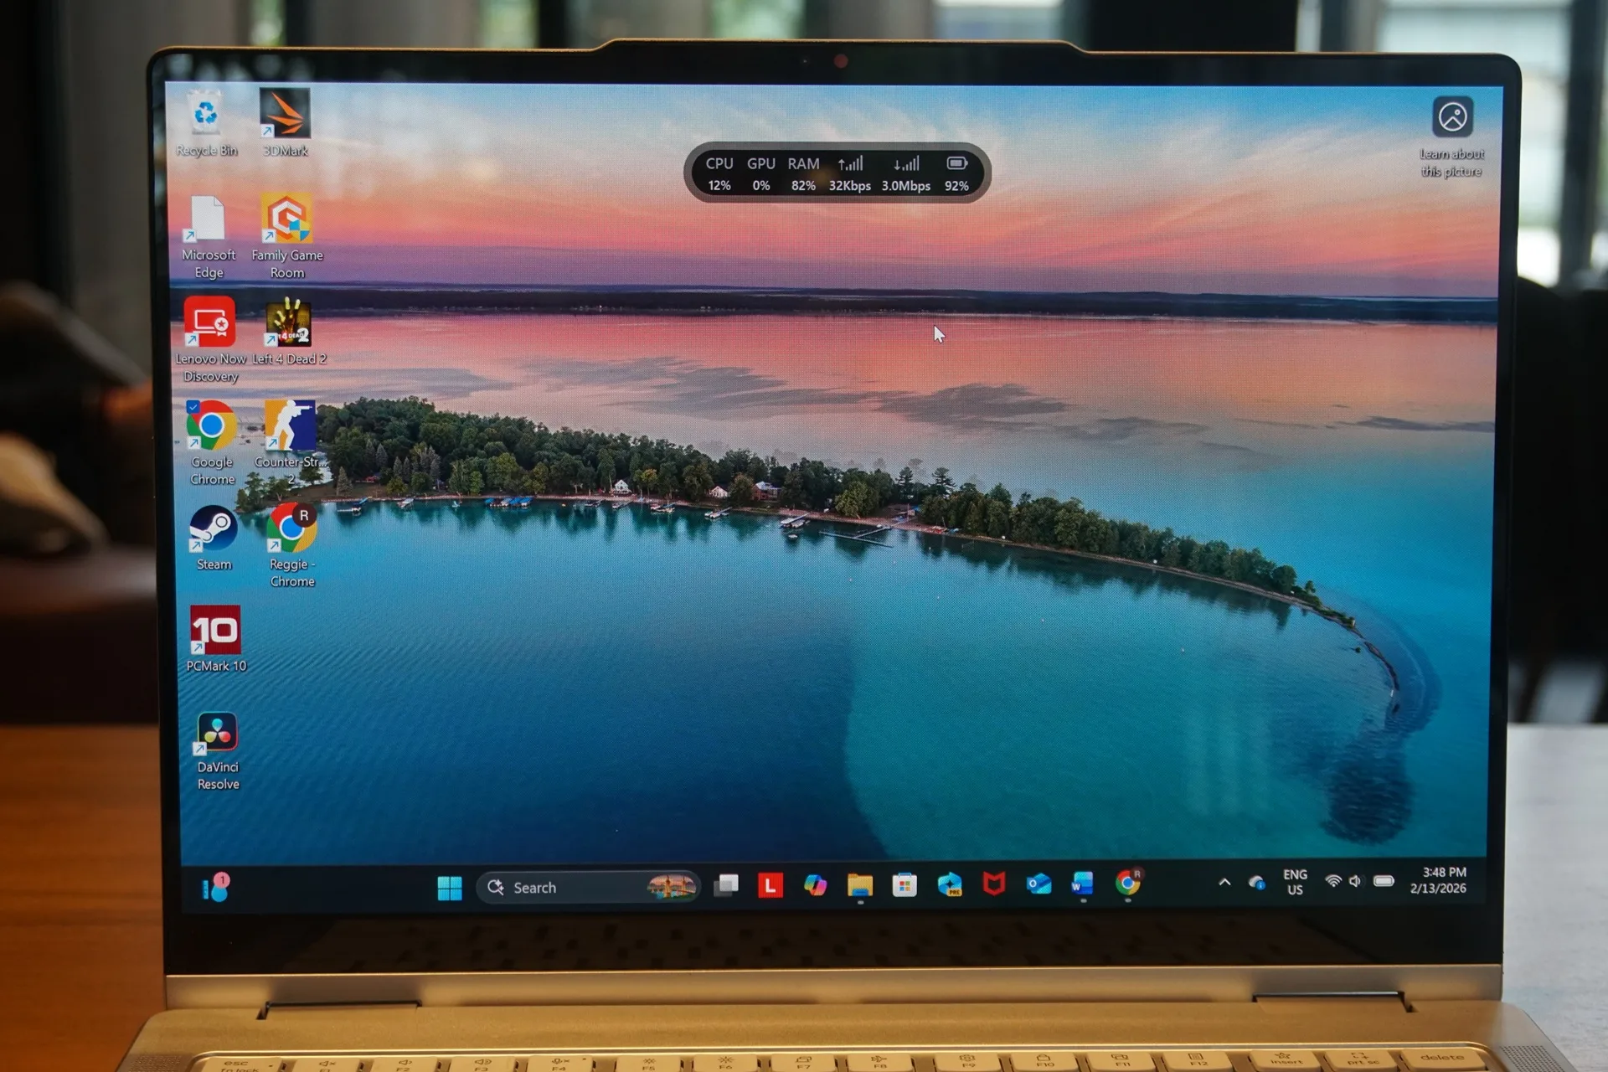Select the Left 4 Dead 2 shortcut

point(289,332)
